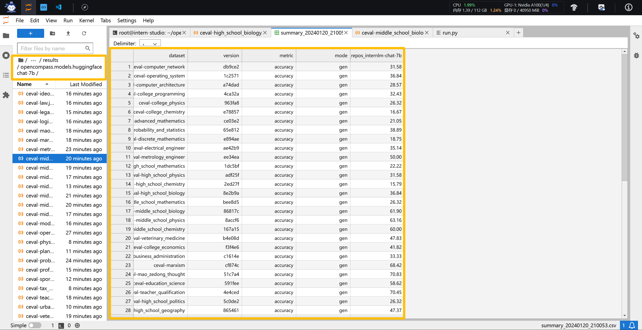Click the InternStudio mascot logo
Viewport: 642px width, 330px height.
tap(11, 7)
